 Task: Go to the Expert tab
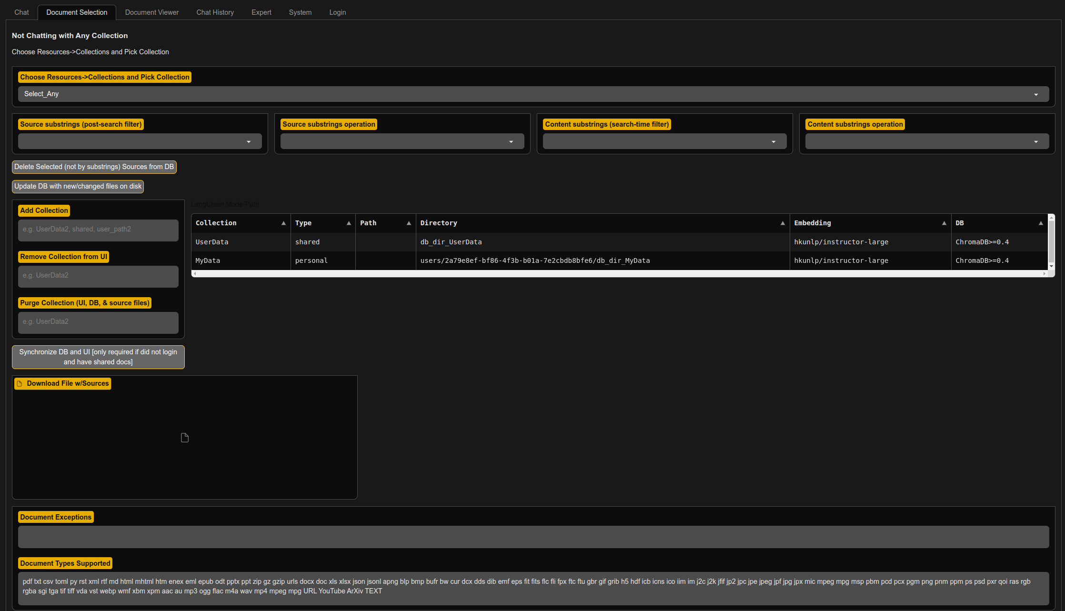coord(261,12)
